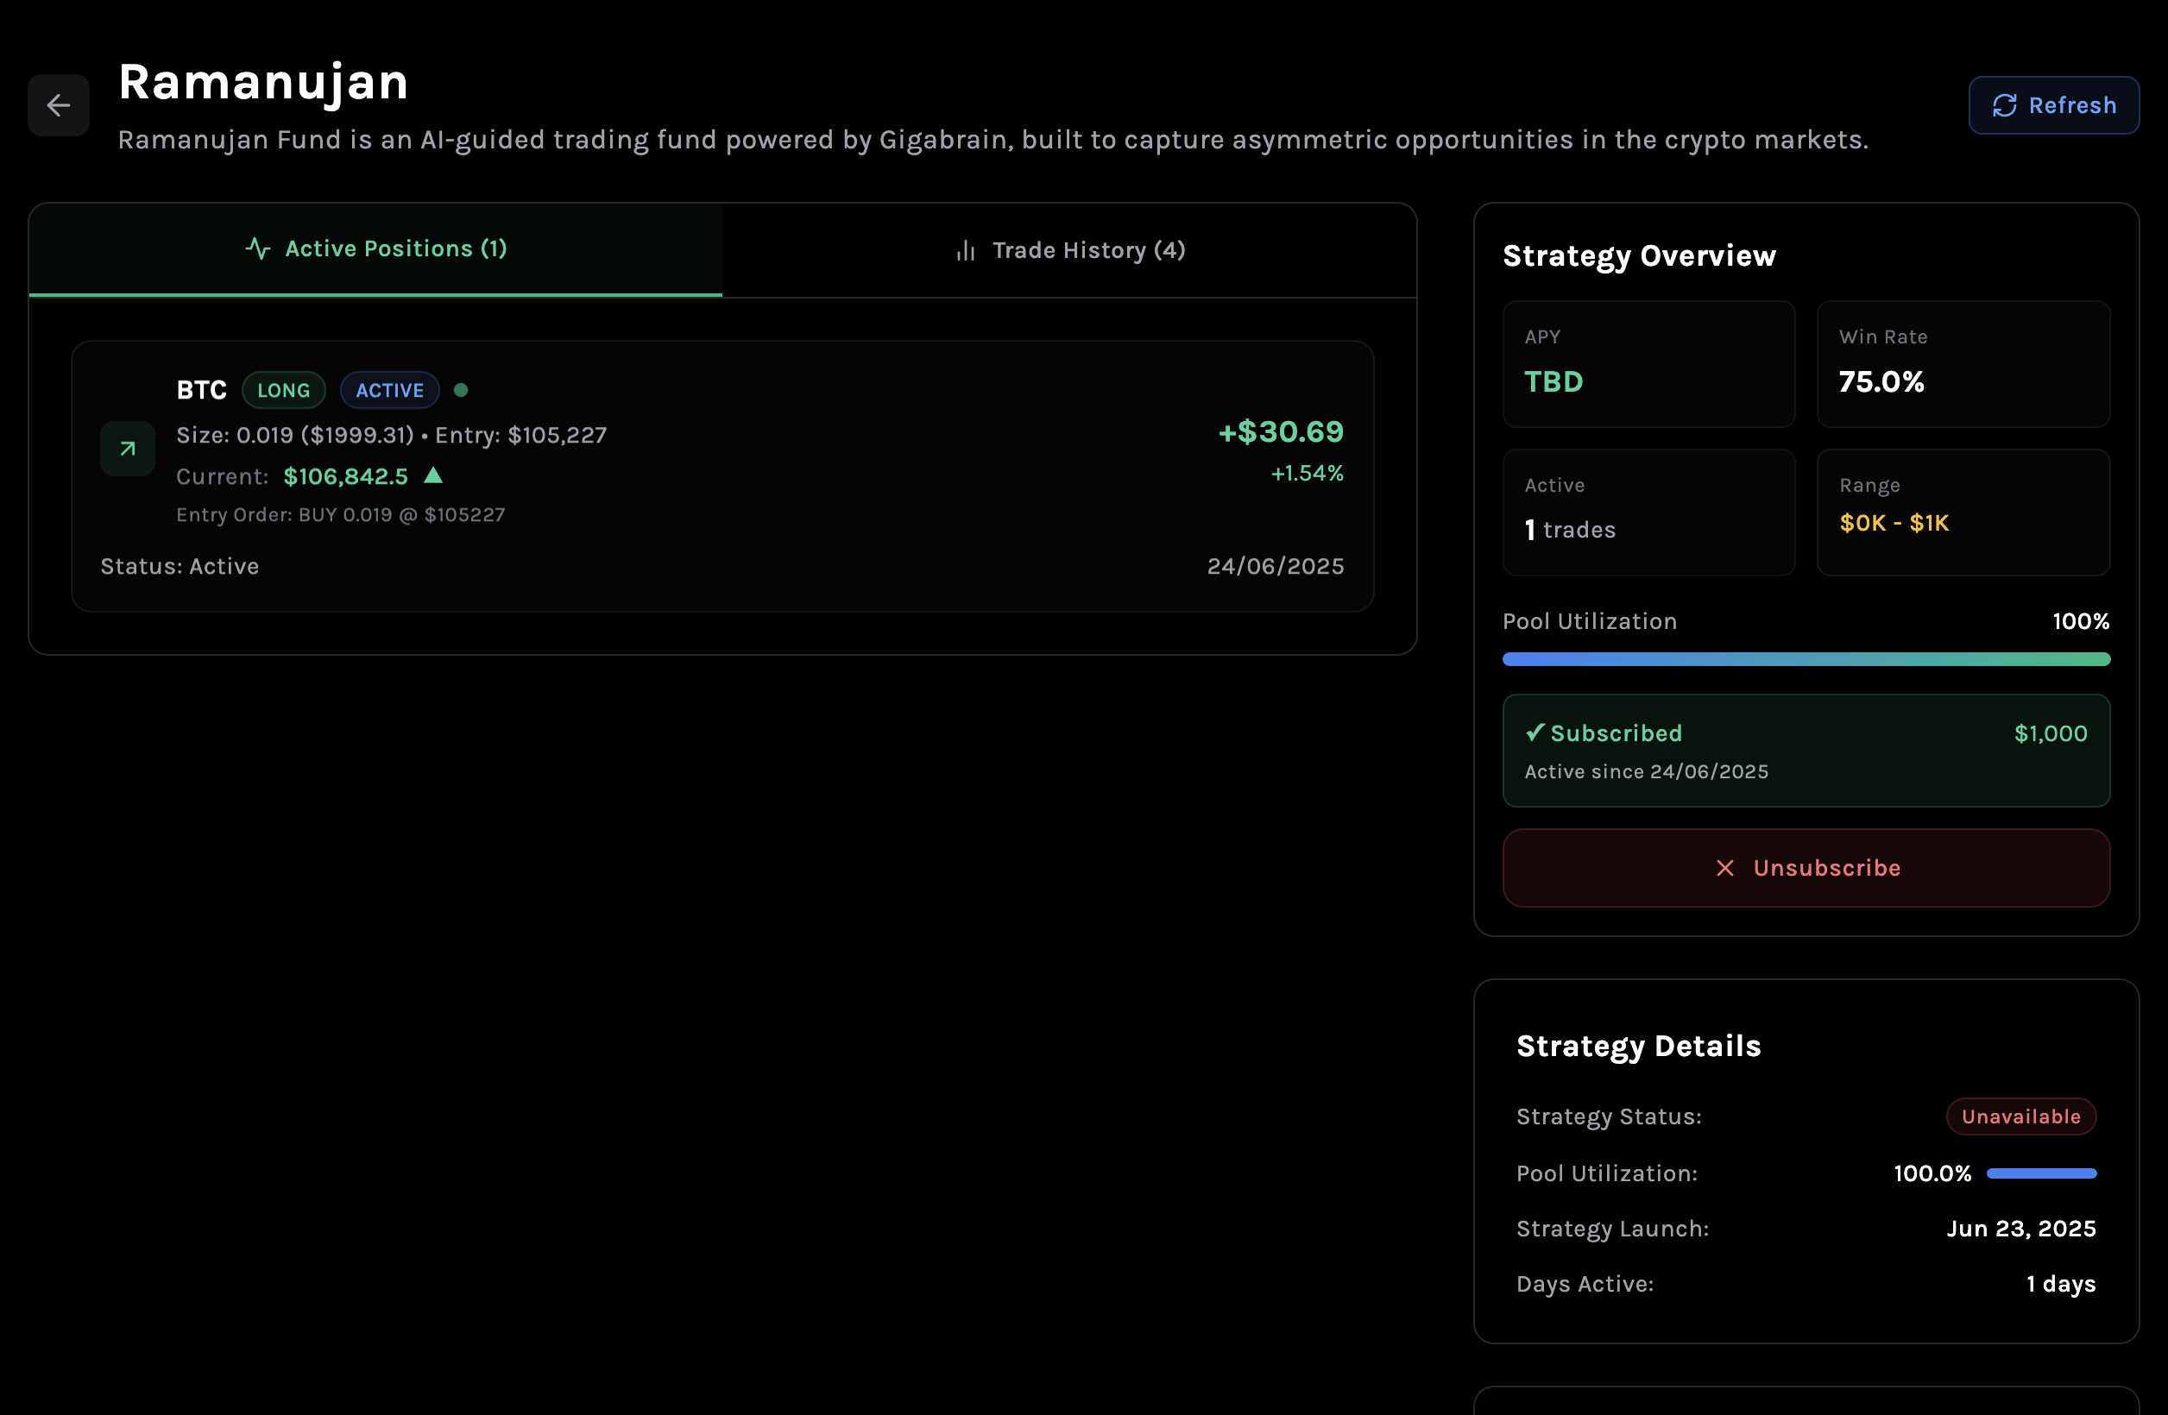Click the Days Active value 1 days

pos(2062,1284)
